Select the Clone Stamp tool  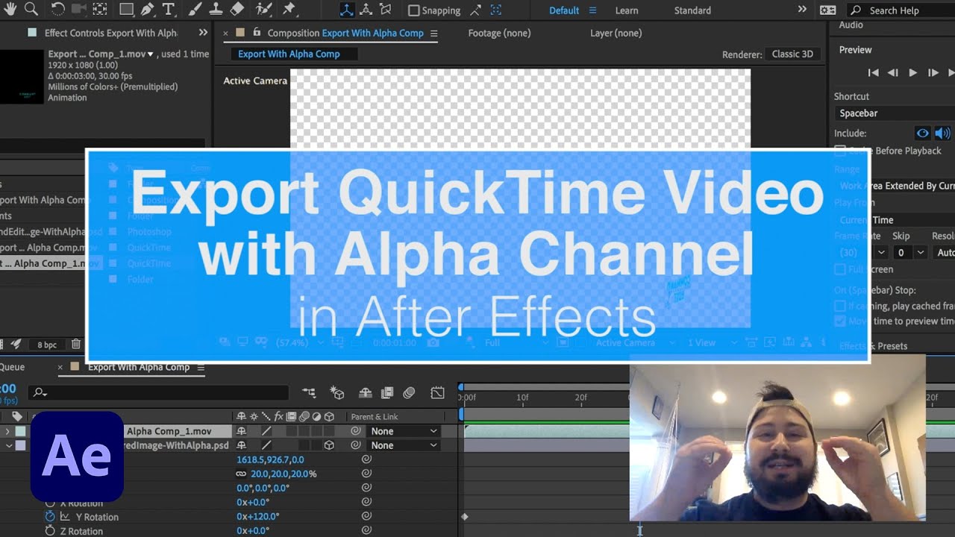[x=216, y=10]
